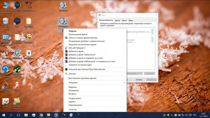
Task: Close the Звук window
Action: [x=156, y=15]
